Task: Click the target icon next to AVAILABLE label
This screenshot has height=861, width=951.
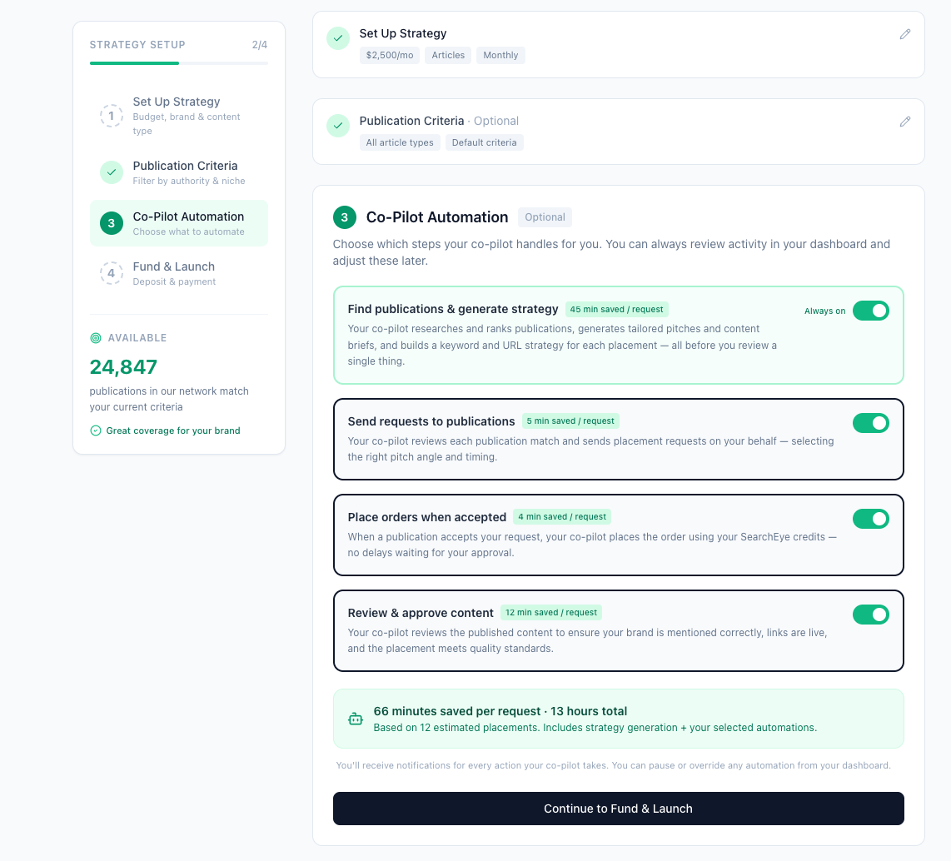Action: [94, 338]
